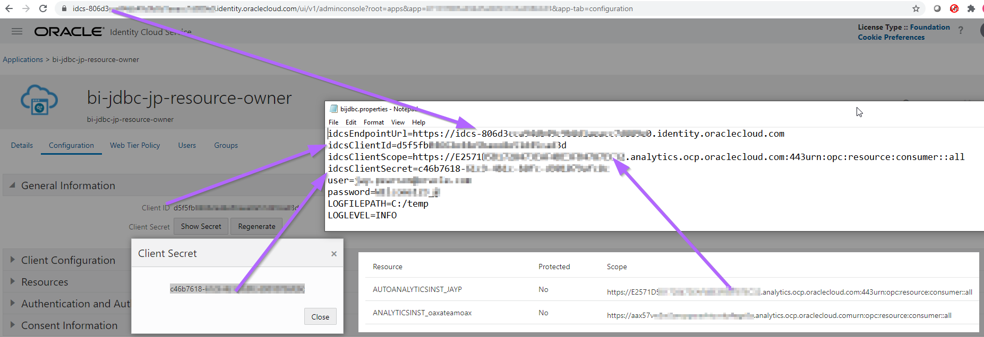Open Notepad Edit menu

click(x=351, y=122)
